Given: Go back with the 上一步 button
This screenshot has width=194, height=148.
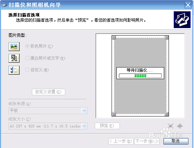Looking at the screenshot, I should coord(121,141).
